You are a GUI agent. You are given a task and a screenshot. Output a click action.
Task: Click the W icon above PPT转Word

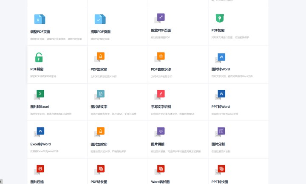coord(220,95)
